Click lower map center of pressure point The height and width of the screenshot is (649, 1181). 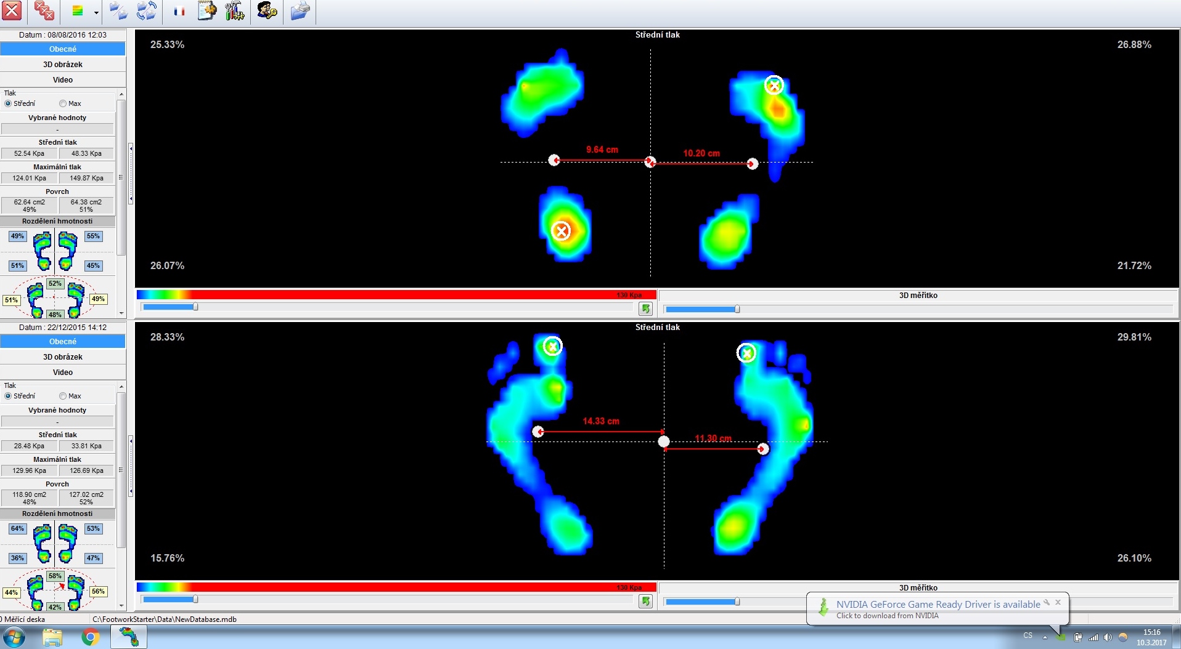coord(664,441)
